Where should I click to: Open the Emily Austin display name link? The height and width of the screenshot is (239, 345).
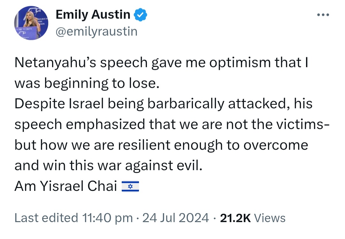pos(93,15)
